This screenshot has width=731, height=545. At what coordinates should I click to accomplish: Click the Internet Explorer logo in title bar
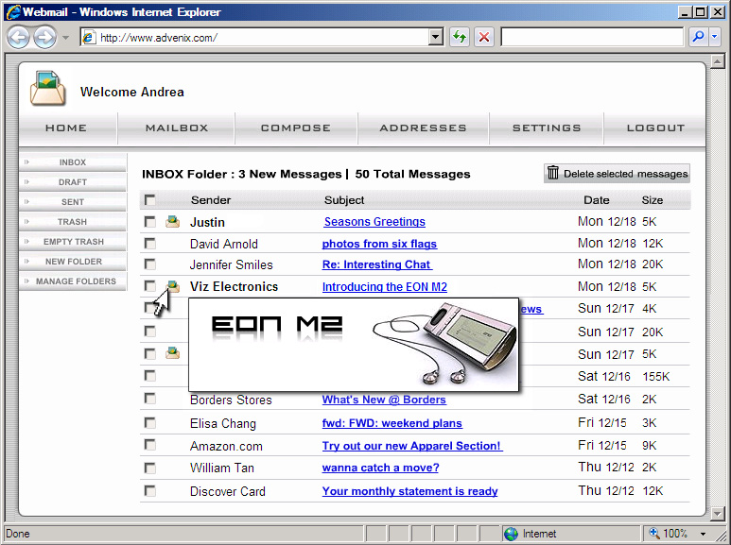13,11
